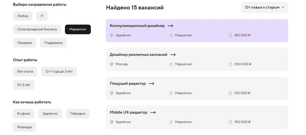Open the Пишущий редактор vacancy
This screenshot has height=135, width=306.
128,83
